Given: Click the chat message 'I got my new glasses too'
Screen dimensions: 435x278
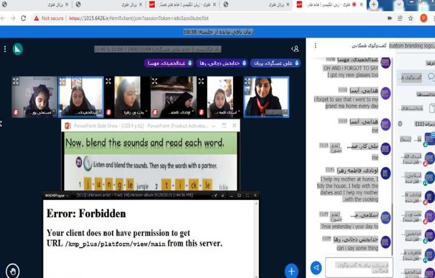Looking at the screenshot, I should point(353,75).
